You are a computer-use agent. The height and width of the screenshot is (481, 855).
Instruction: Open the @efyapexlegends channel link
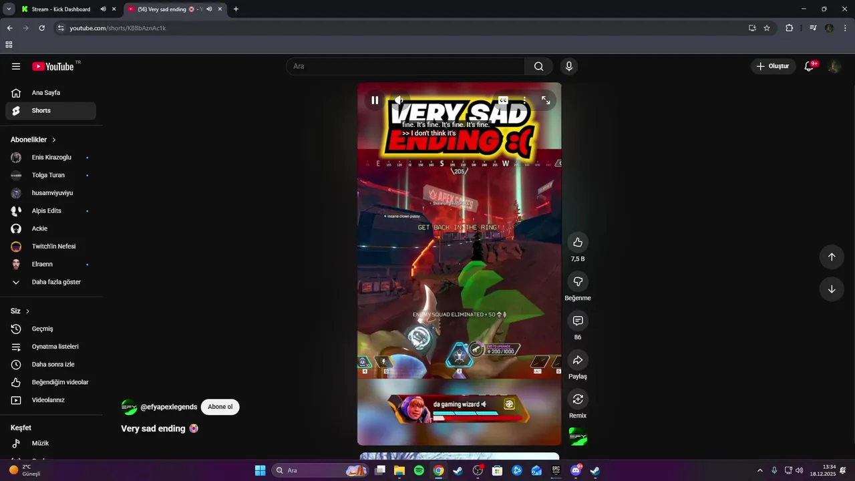click(168, 407)
